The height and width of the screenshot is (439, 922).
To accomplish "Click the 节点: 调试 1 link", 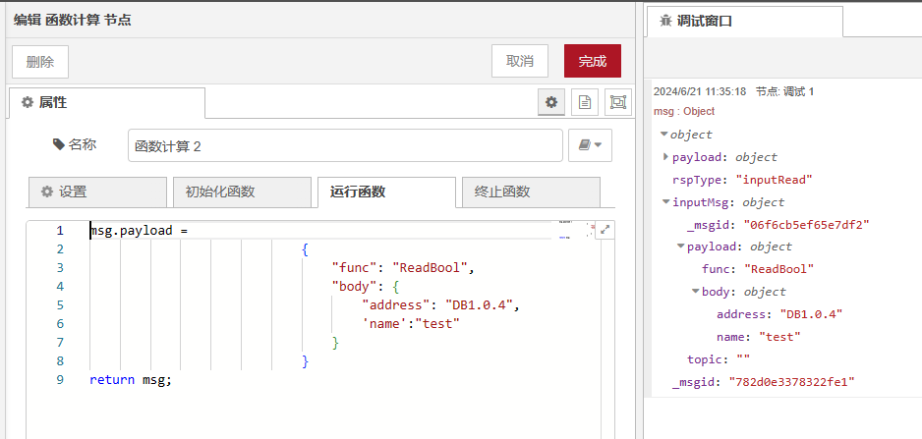I will (784, 91).
